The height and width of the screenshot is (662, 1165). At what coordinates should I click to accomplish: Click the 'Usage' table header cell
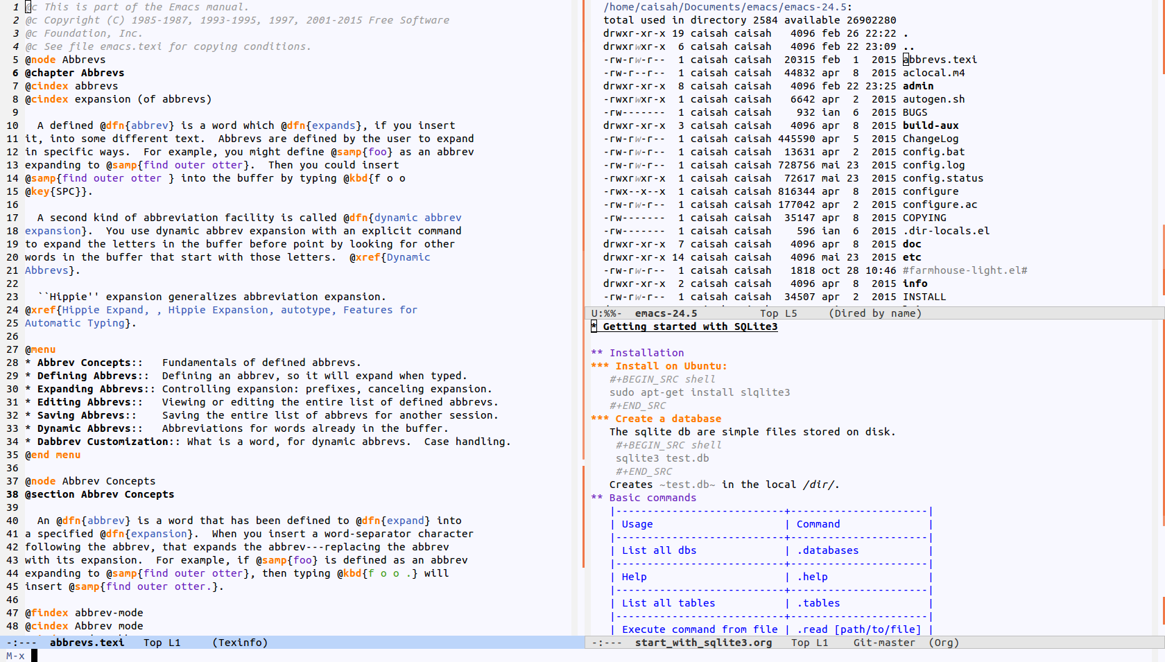pyautogui.click(x=637, y=524)
